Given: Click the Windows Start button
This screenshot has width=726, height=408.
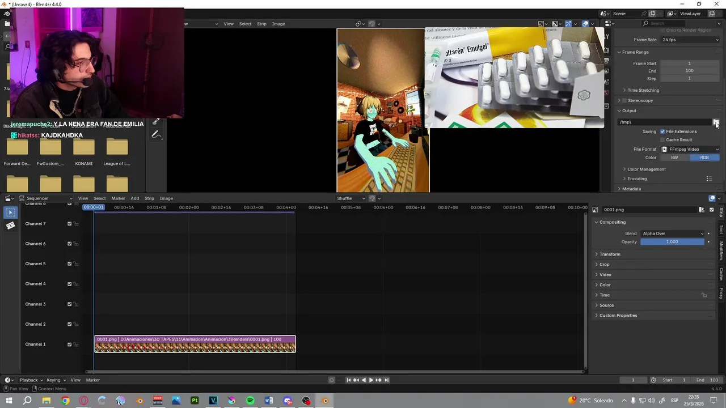Looking at the screenshot, I should [x=9, y=401].
